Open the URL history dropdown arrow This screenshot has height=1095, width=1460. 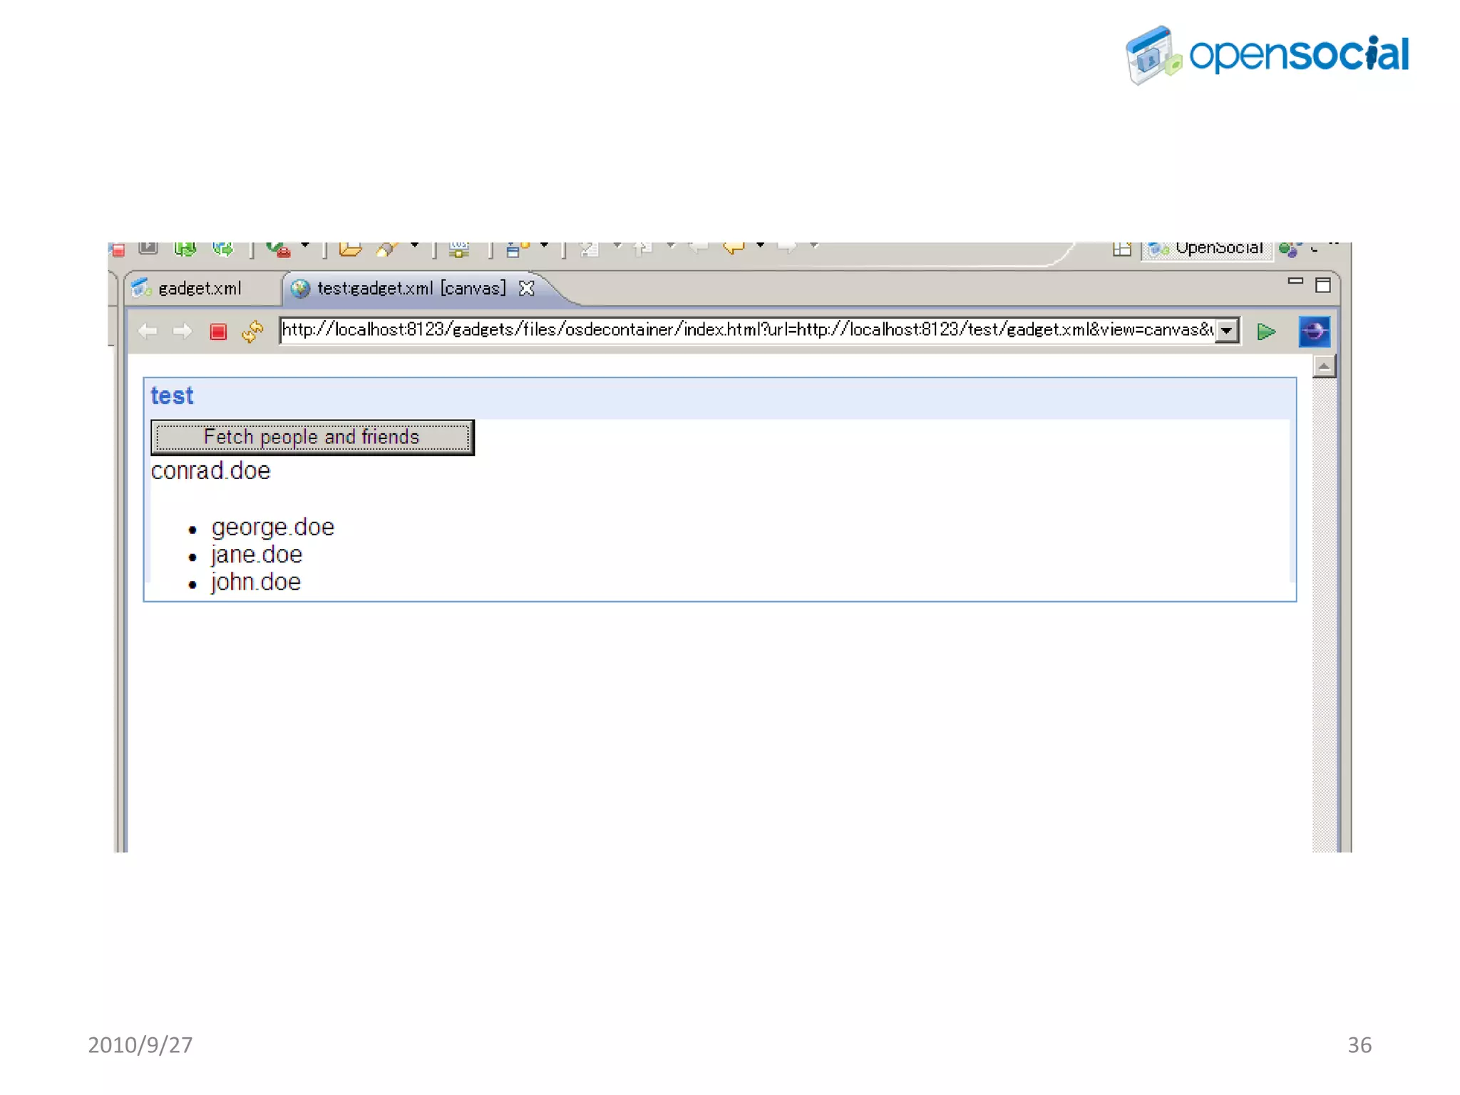[1226, 331]
